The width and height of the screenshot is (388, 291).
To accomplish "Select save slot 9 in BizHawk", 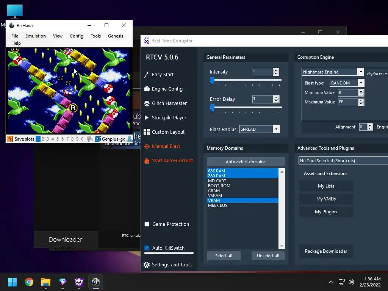I will (77, 139).
